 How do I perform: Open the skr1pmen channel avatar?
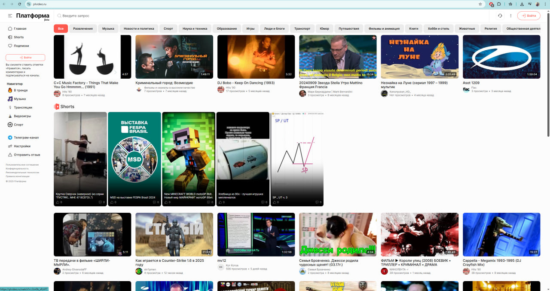[x=139, y=271]
